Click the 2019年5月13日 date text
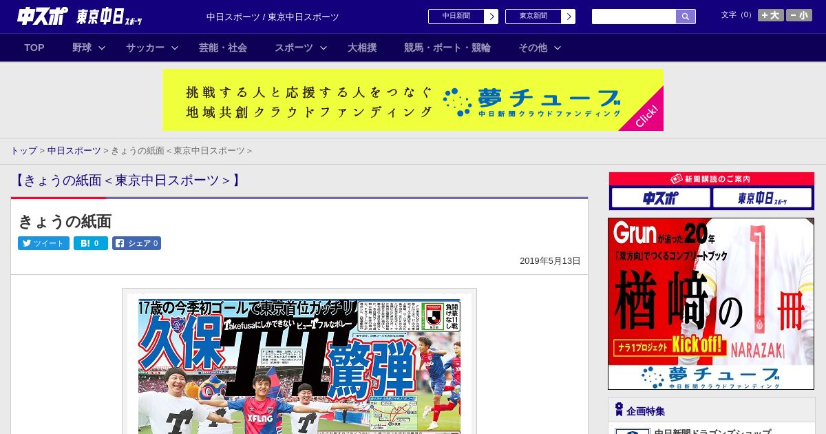The image size is (826, 434). 550,261
